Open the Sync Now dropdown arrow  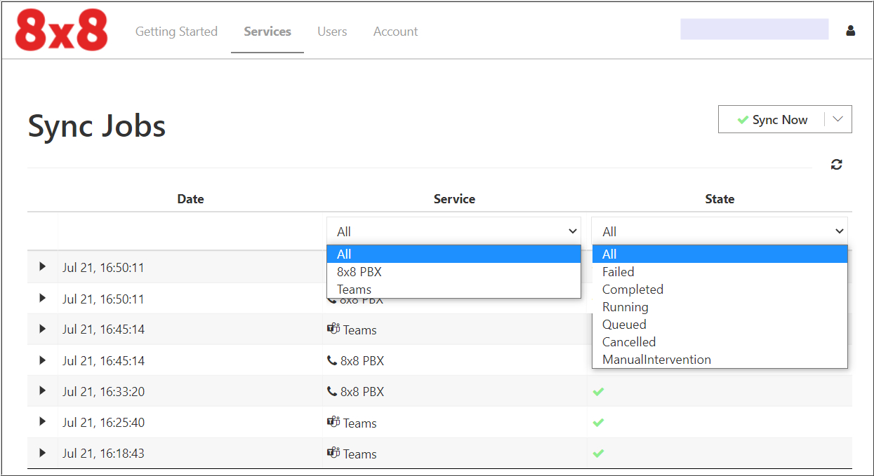point(837,119)
